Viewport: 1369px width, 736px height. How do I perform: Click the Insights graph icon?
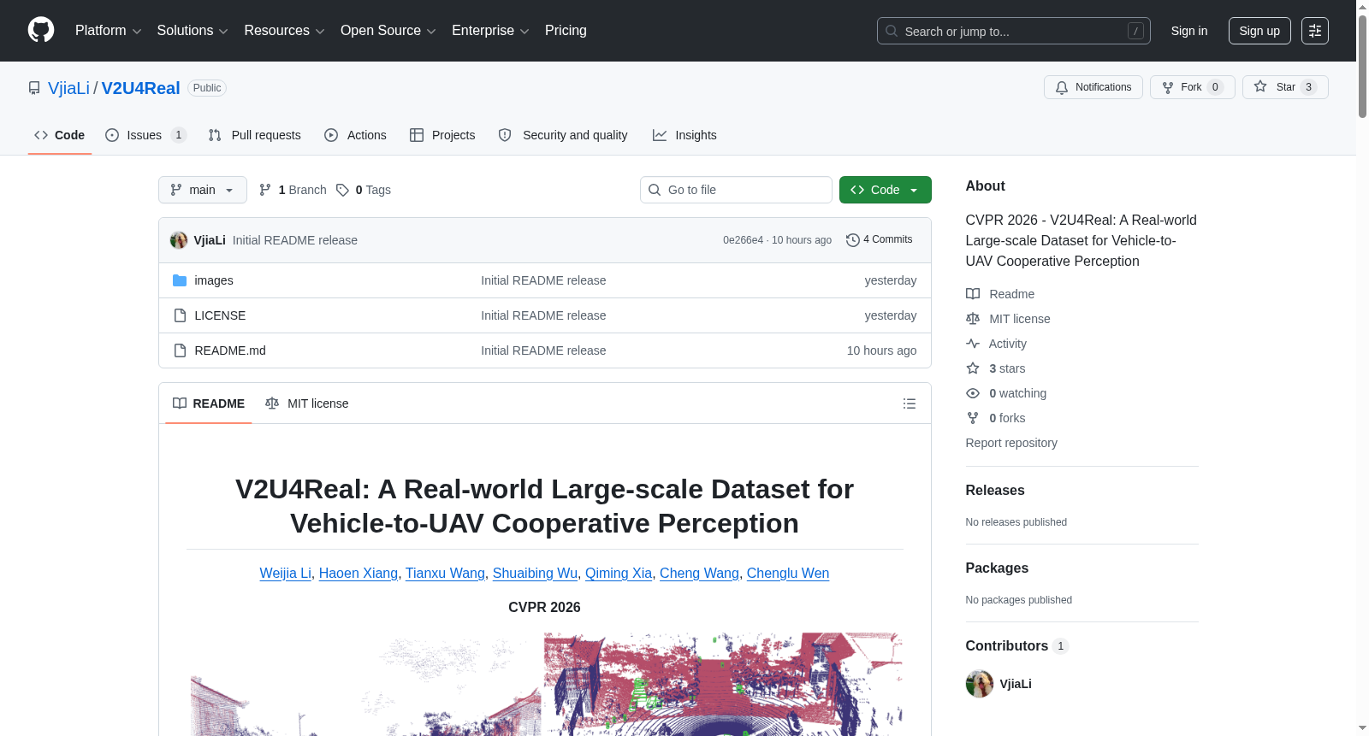tap(660, 135)
